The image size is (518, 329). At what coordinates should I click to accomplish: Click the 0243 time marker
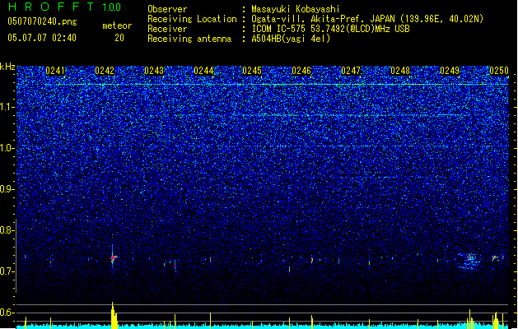(154, 71)
